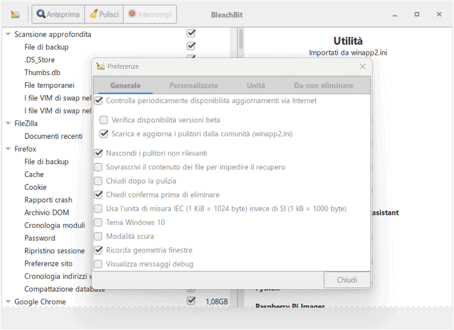Image resolution: width=454 pixels, height=330 pixels.
Task: Toggle Chiedi conferma prima di eliminare
Action: (x=99, y=195)
